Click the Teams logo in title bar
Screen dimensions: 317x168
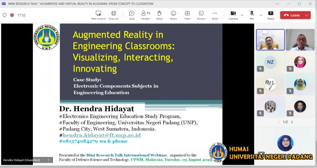[x=4, y=4]
